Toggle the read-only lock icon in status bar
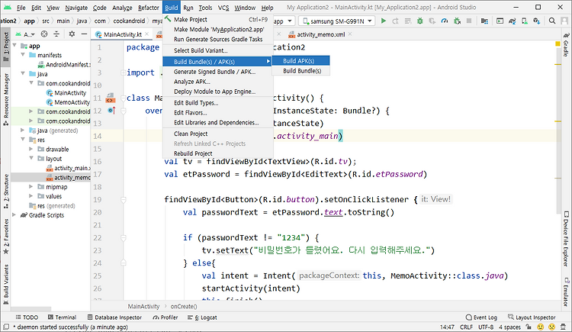Viewport: 572px width, 332px height. tap(529, 327)
